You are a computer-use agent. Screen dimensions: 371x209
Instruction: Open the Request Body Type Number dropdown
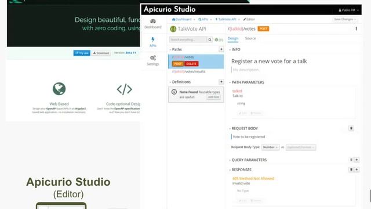270,147
